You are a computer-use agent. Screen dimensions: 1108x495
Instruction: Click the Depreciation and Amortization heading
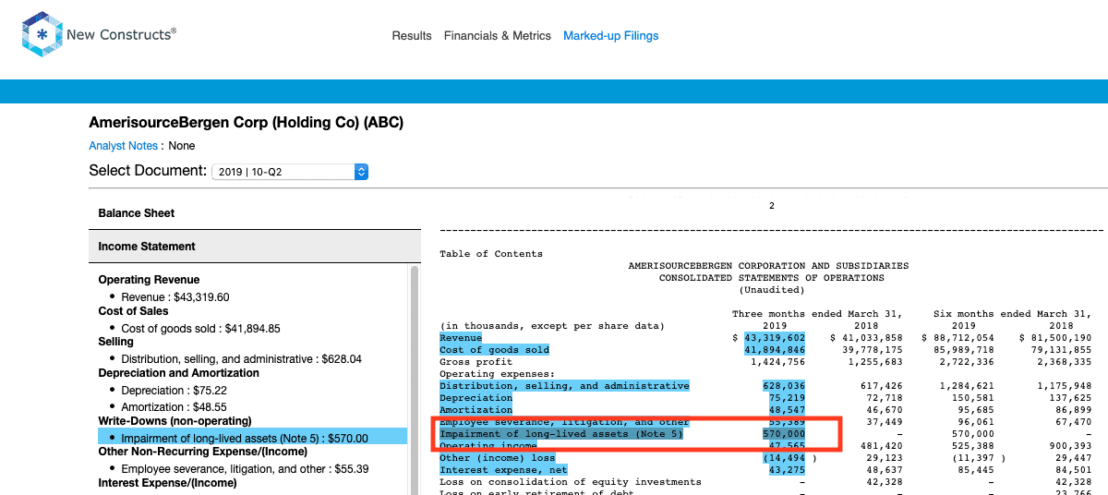click(x=178, y=373)
